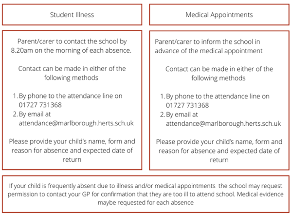
Task: Click the word 'return' in Student Illness box
Action: click(72, 160)
